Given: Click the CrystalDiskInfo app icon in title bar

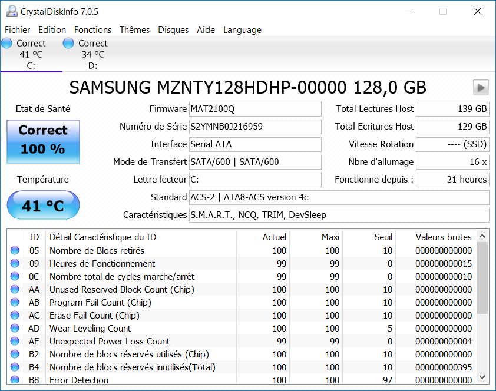Looking at the screenshot, I should tap(11, 11).
